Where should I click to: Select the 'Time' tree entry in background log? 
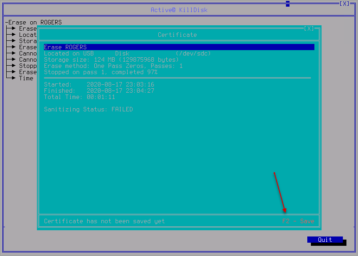[26, 79]
